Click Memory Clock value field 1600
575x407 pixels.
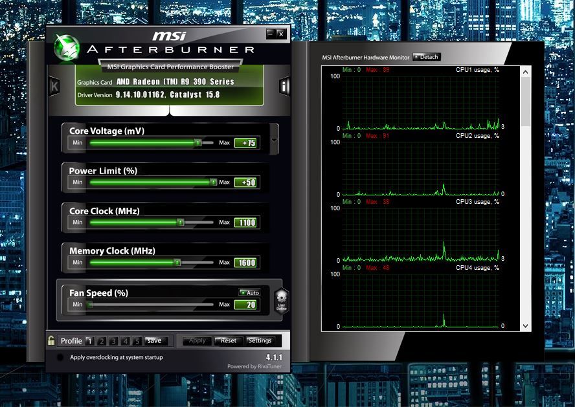[245, 263]
